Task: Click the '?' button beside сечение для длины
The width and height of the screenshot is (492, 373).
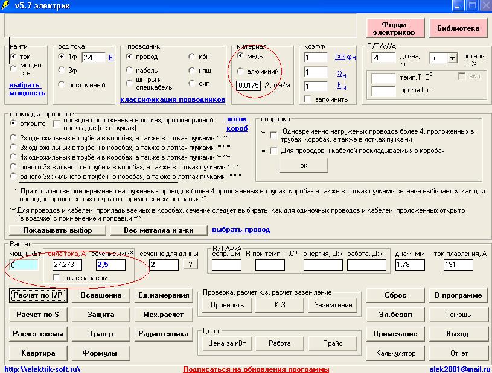Action: tap(190, 265)
